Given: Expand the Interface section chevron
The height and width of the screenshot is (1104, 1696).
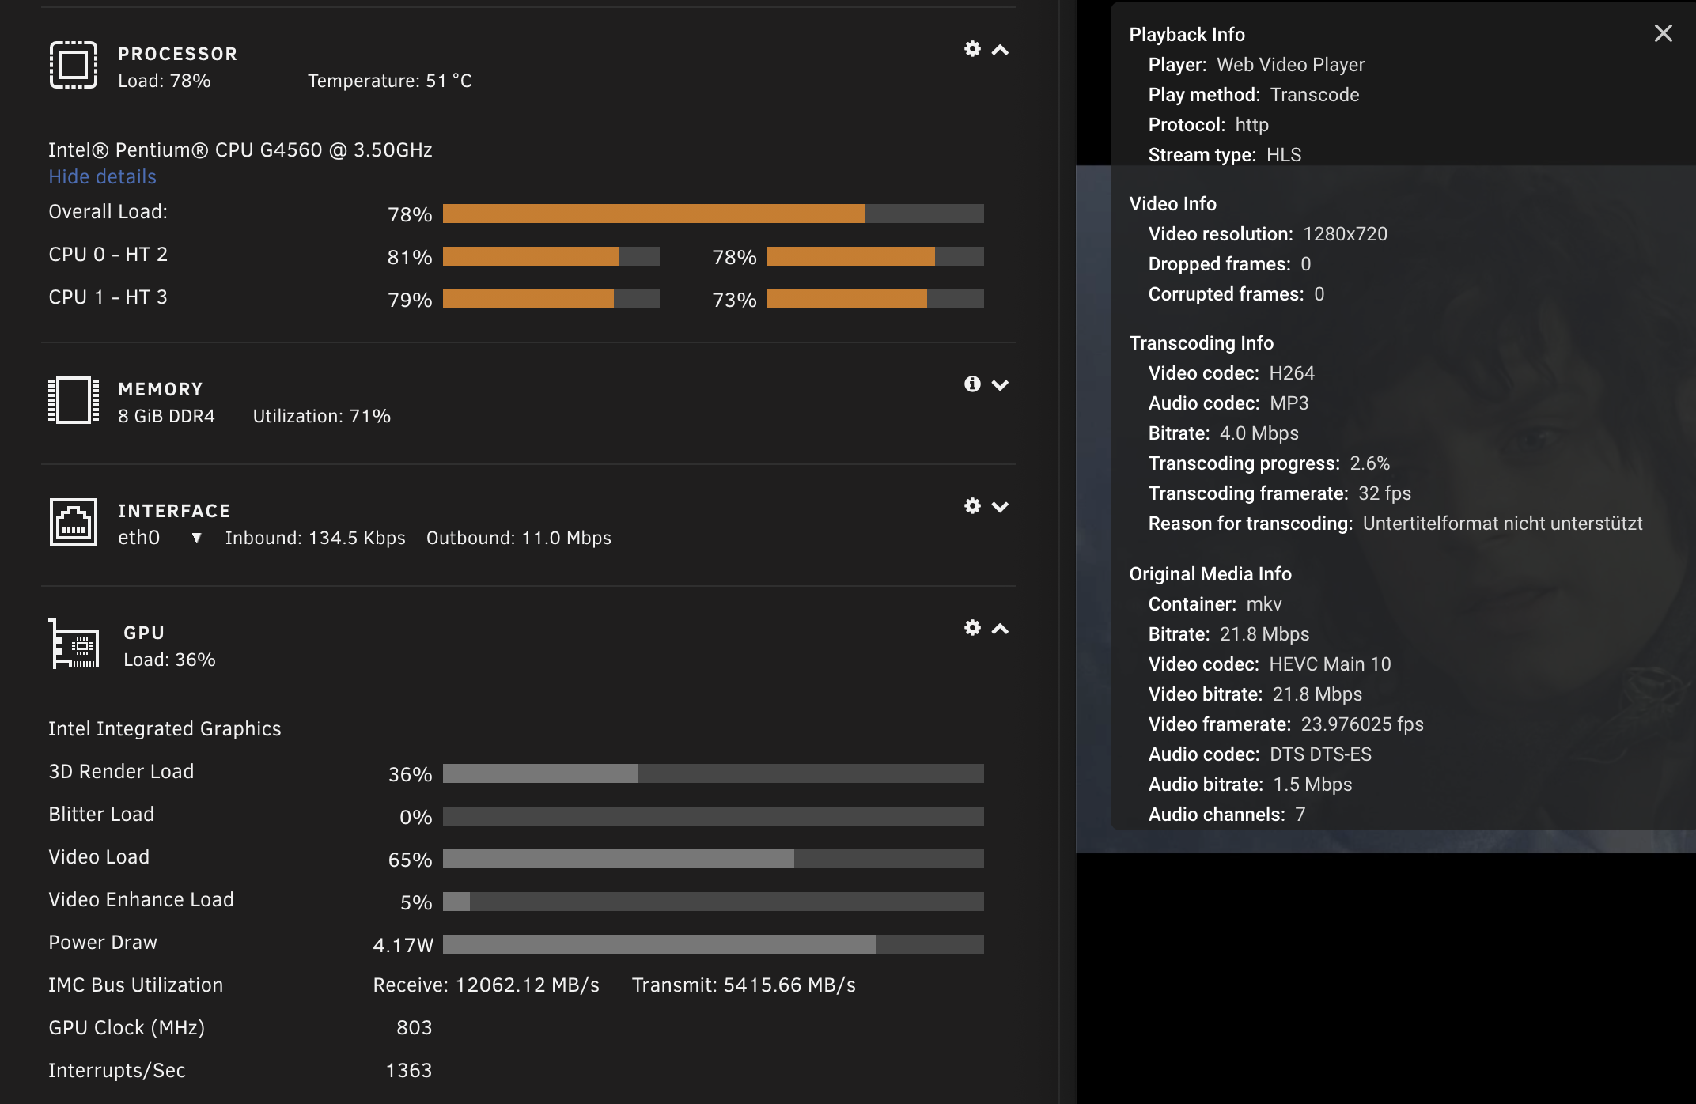Looking at the screenshot, I should tap(1000, 507).
